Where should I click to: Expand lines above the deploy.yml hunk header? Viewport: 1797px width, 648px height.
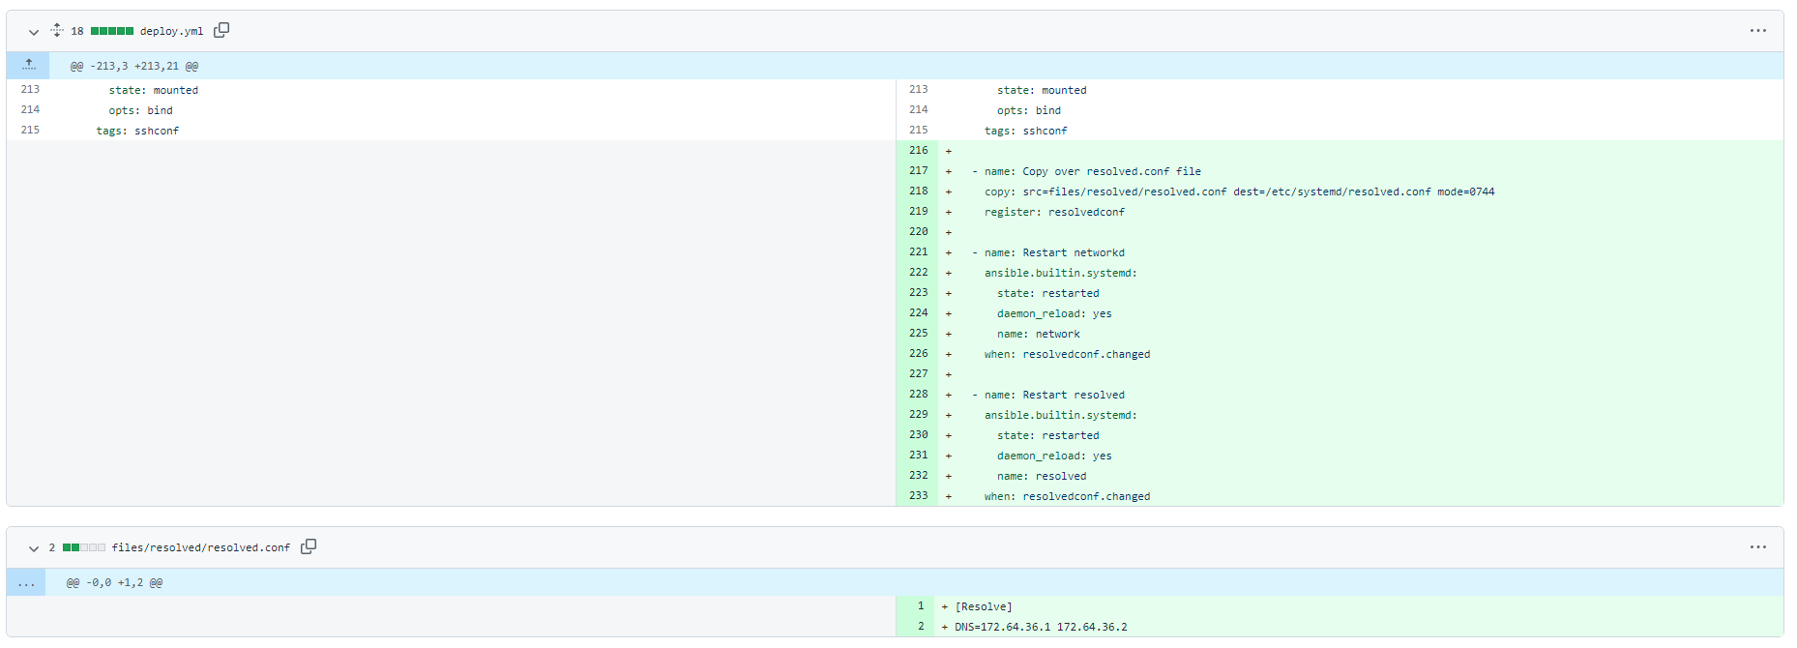[29, 65]
